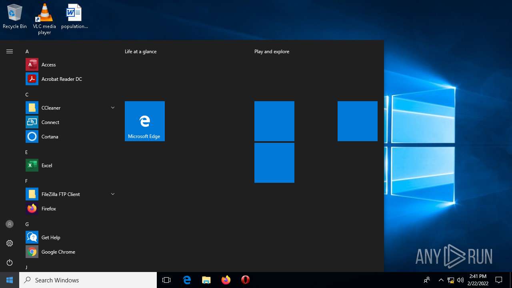Open the Action Center notifications icon
The width and height of the screenshot is (512, 288).
coord(499,280)
